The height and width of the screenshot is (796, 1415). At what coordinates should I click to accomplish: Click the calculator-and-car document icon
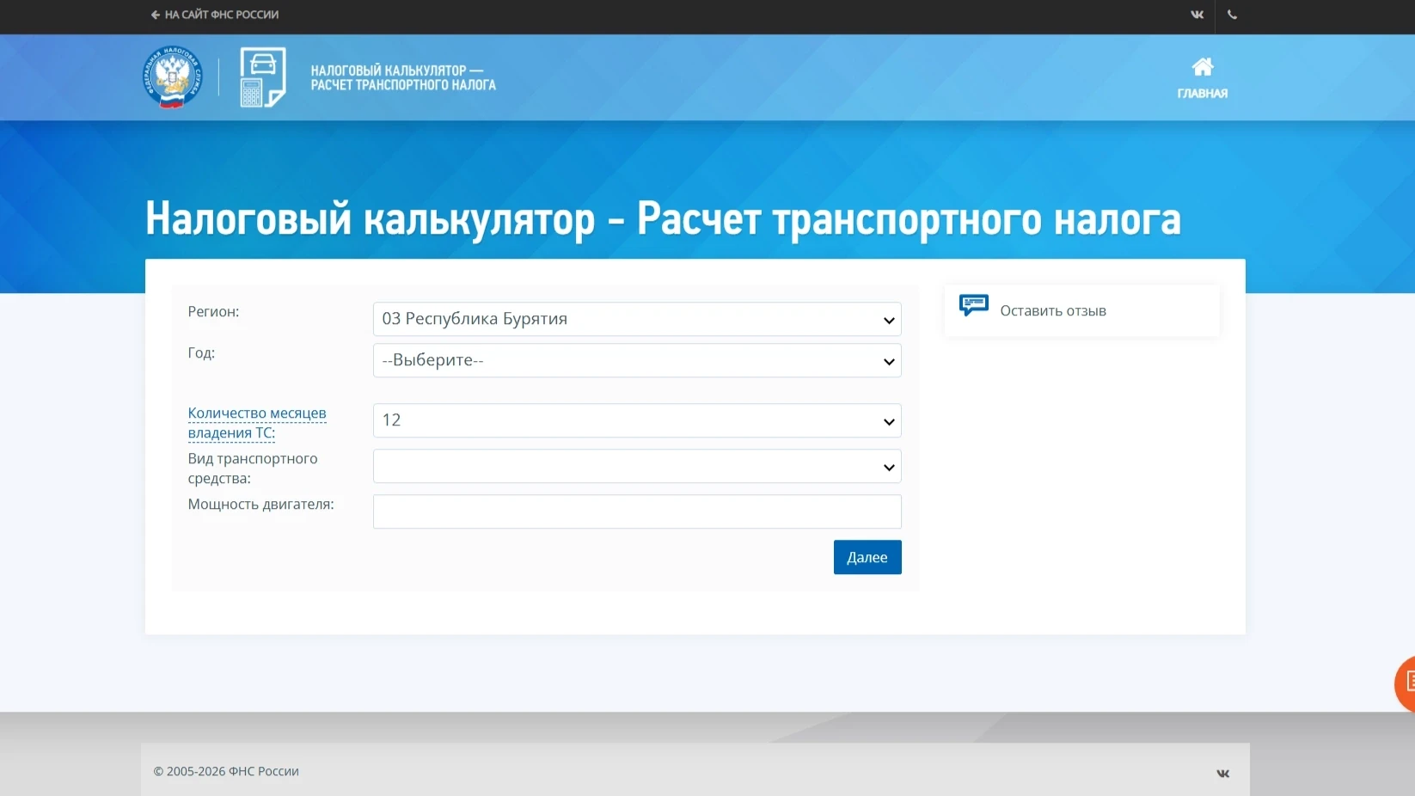[x=262, y=77]
